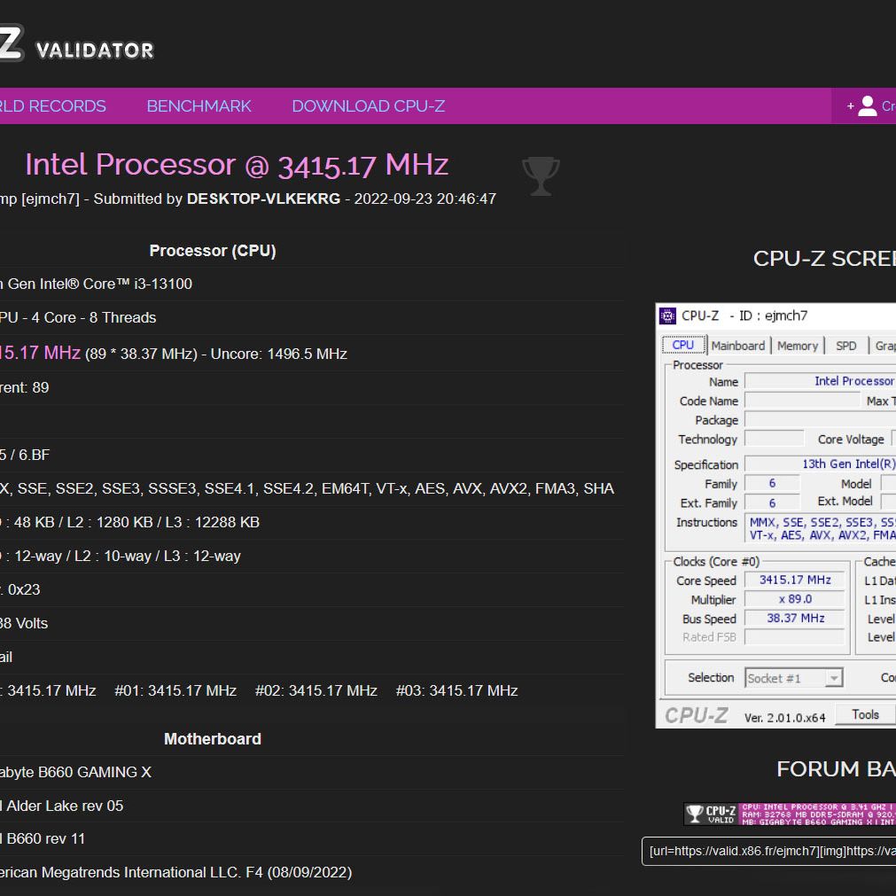
Task: Click the cache associativity row with L2 : 10-way
Action: pos(311,556)
